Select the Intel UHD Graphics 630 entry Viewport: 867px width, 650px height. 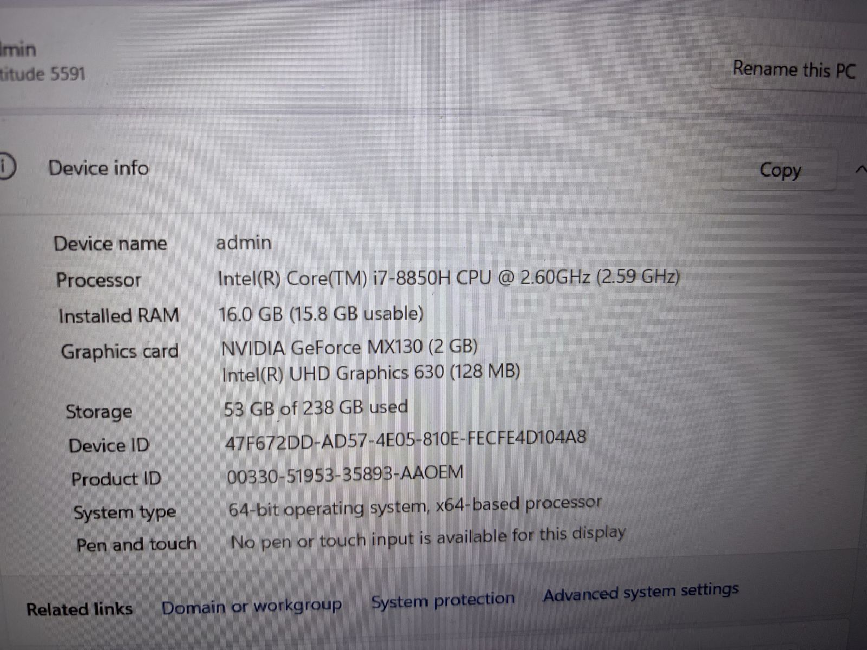371,373
